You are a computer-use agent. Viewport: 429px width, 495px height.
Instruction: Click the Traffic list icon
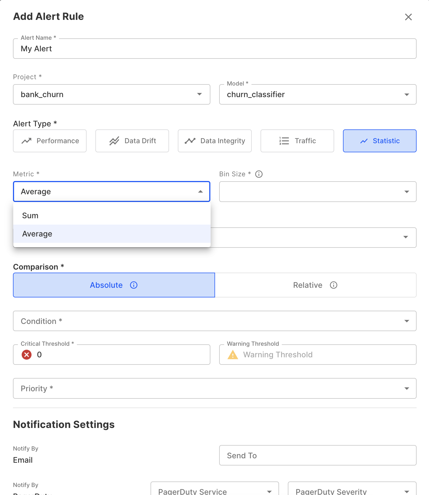[284, 141]
